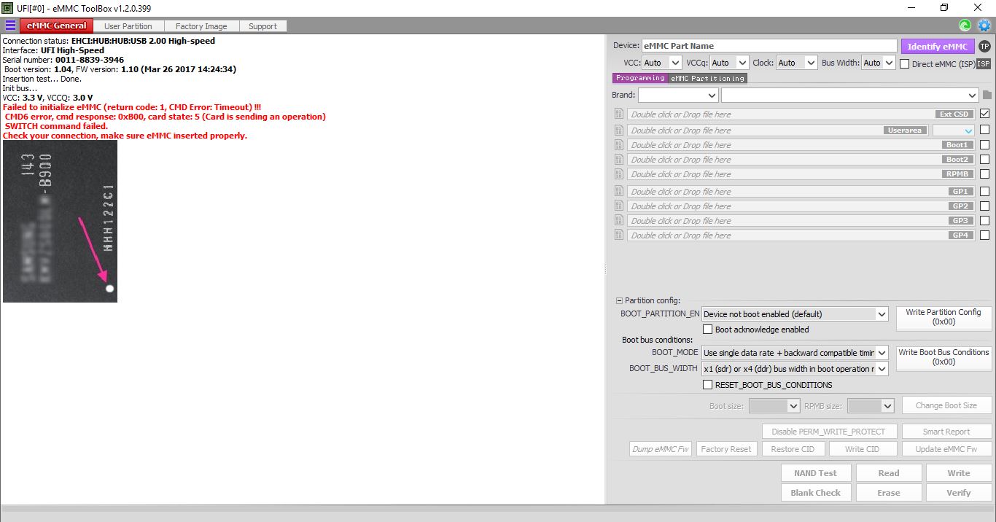Click binary file icon for GP4 row
The image size is (996, 522).
coord(619,235)
